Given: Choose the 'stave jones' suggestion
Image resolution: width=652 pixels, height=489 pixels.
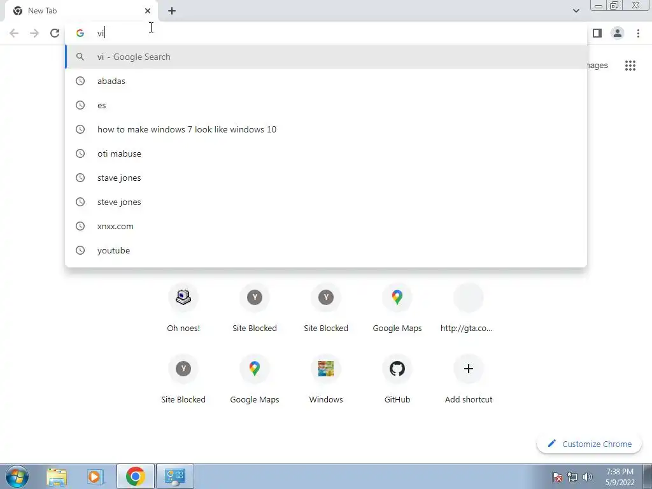Looking at the screenshot, I should [x=326, y=178].
